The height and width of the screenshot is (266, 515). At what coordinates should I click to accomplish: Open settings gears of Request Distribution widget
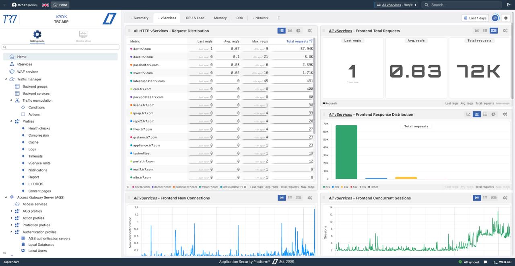[310, 31]
